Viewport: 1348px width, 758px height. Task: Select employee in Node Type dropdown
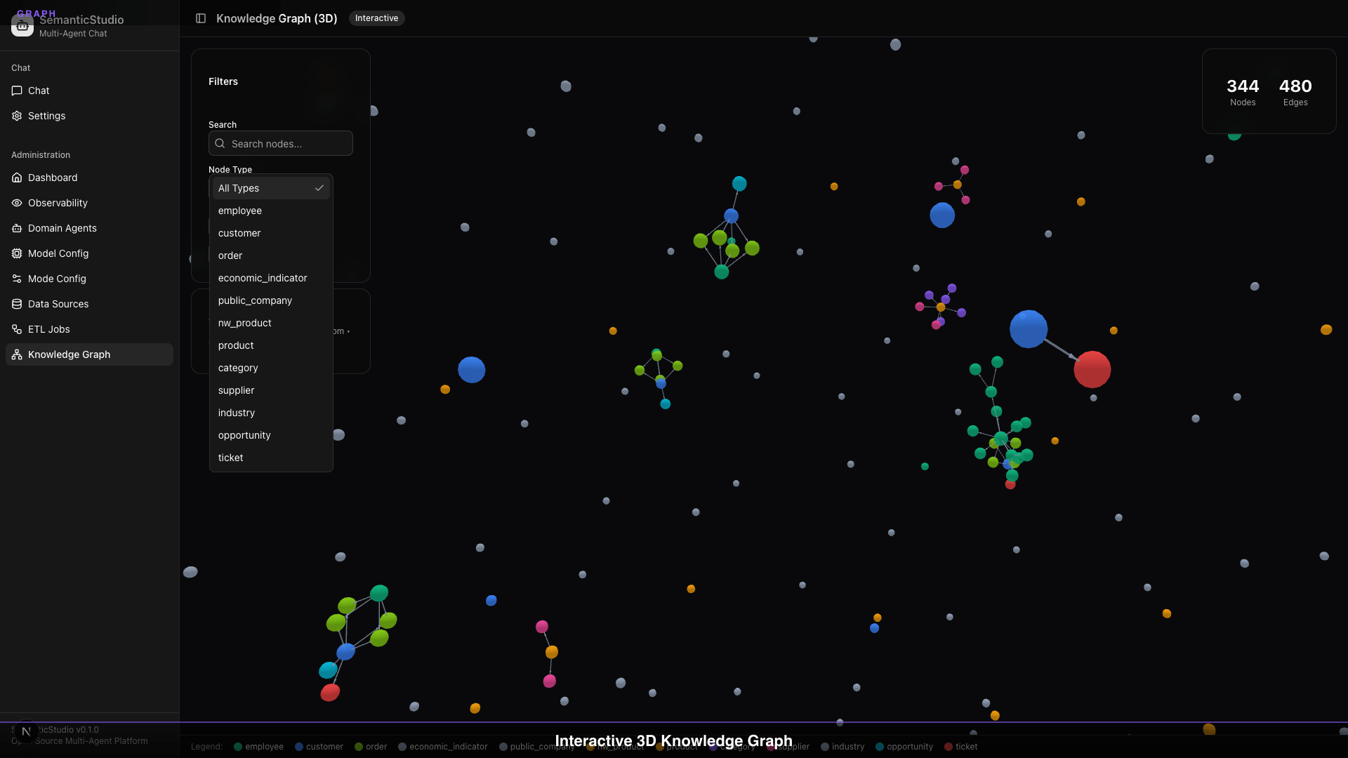[x=239, y=211]
